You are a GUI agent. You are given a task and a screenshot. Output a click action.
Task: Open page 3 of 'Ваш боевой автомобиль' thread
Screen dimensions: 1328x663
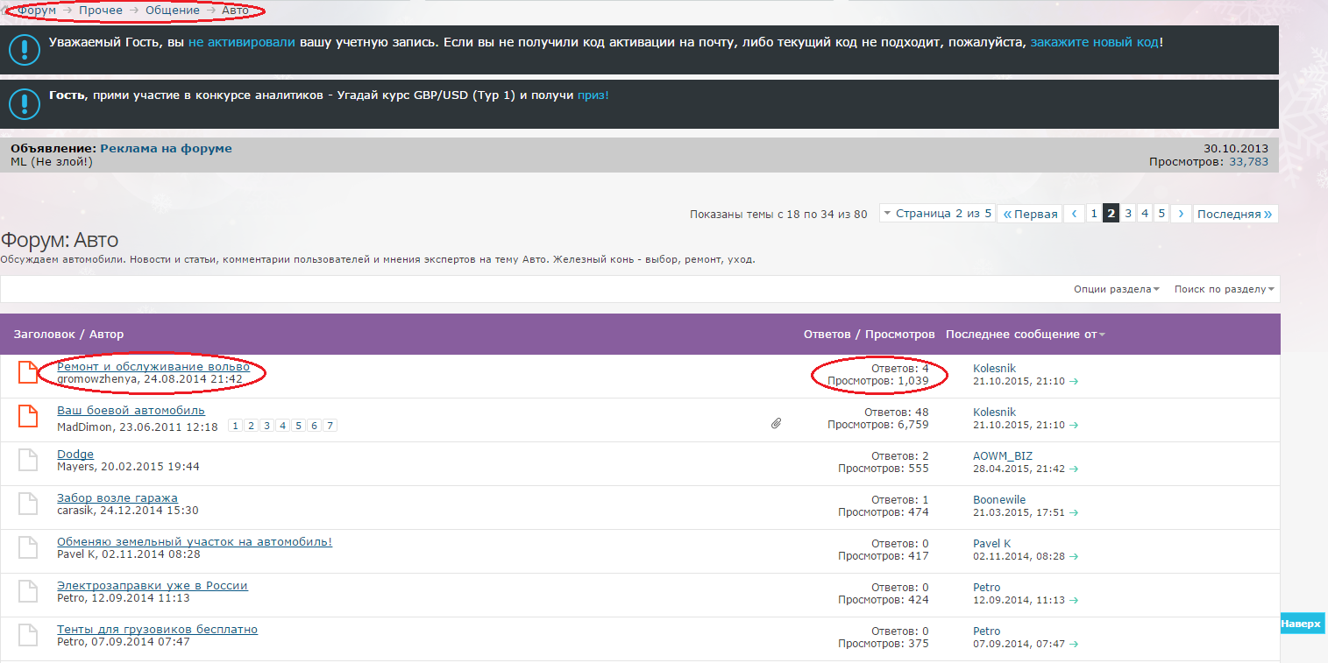pos(266,426)
